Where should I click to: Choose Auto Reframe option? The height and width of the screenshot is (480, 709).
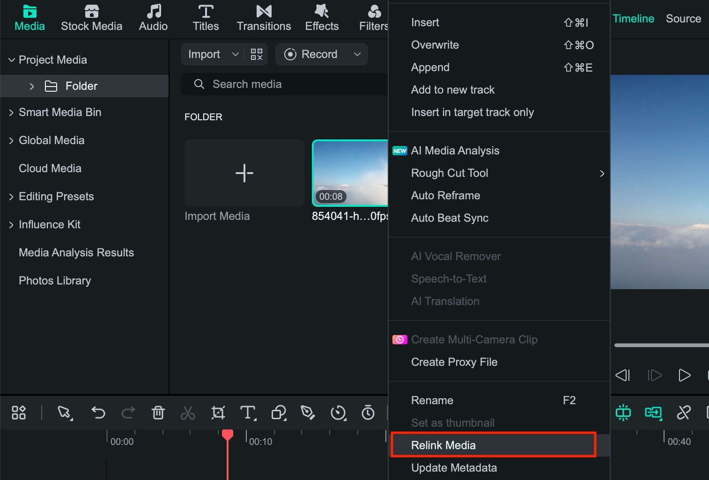coord(499,196)
